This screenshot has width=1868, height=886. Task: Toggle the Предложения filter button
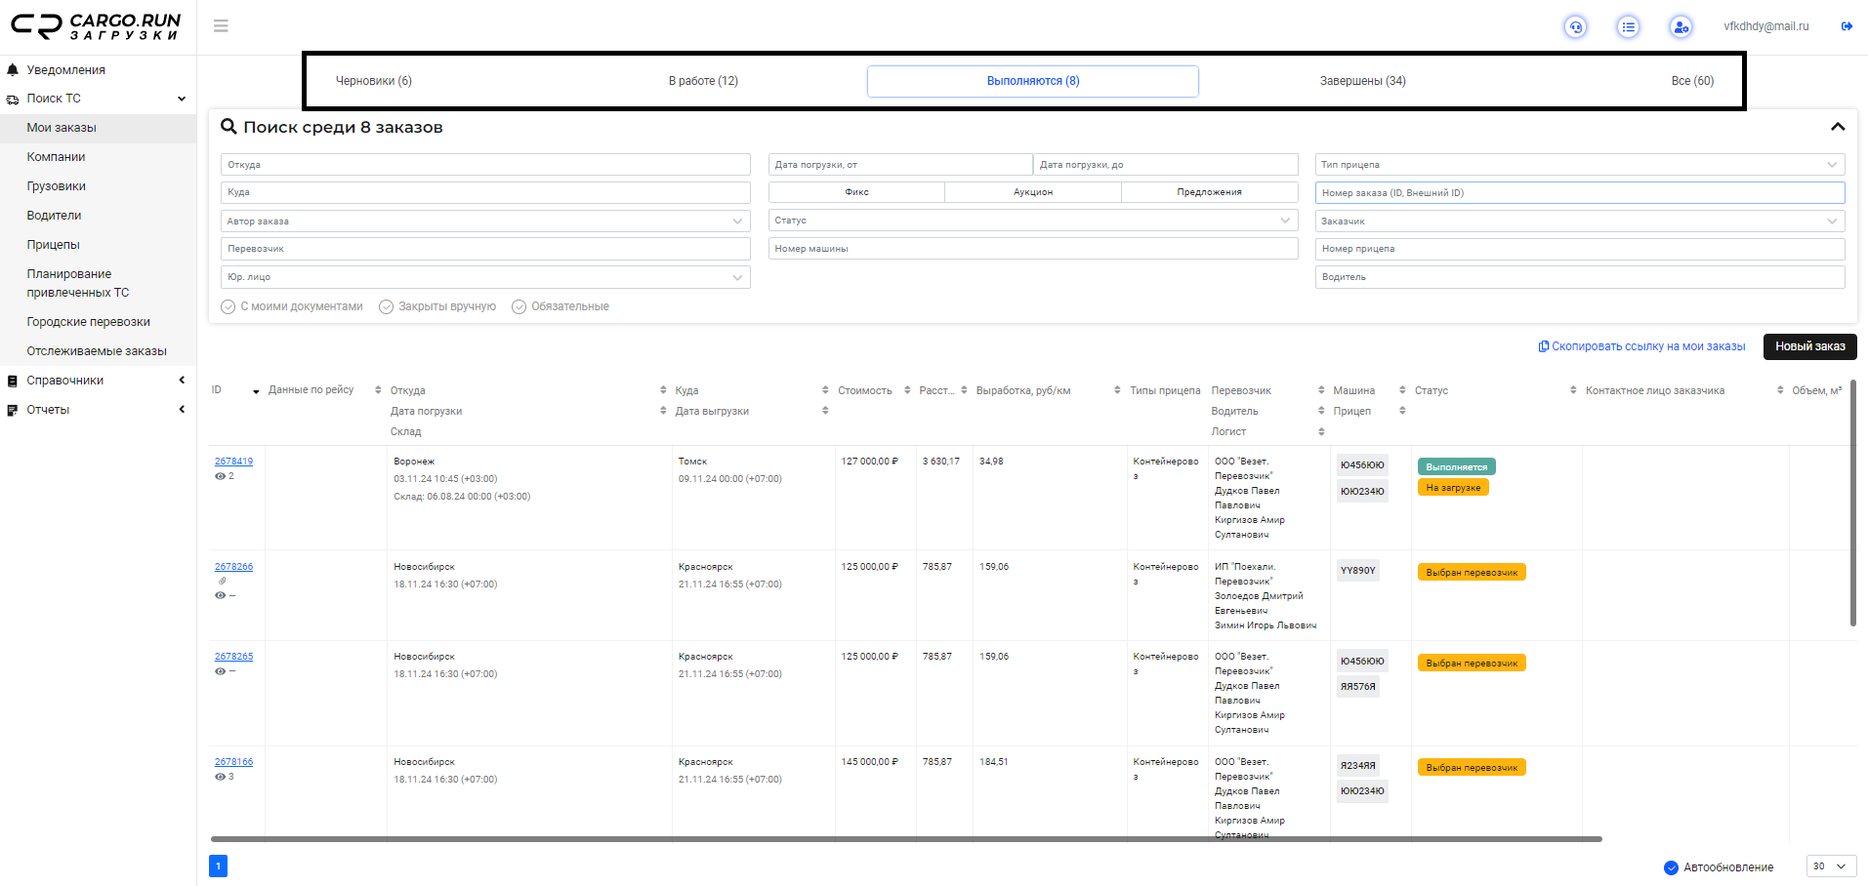coord(1210,192)
